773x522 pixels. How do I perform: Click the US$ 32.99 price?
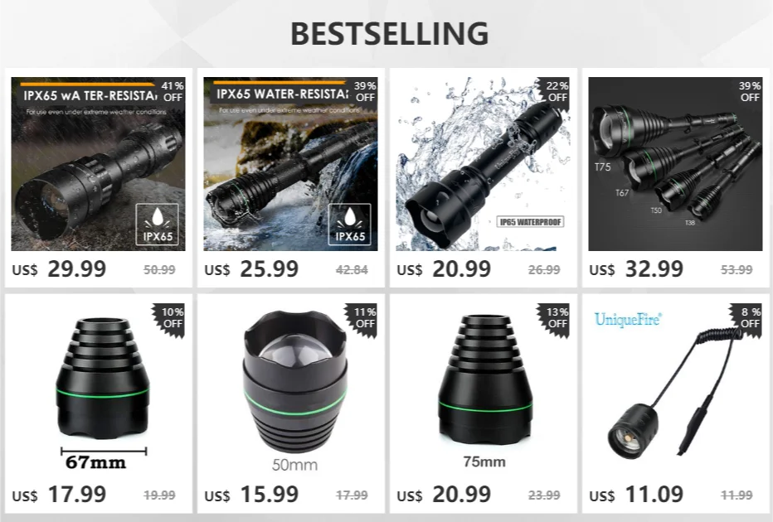(x=636, y=269)
